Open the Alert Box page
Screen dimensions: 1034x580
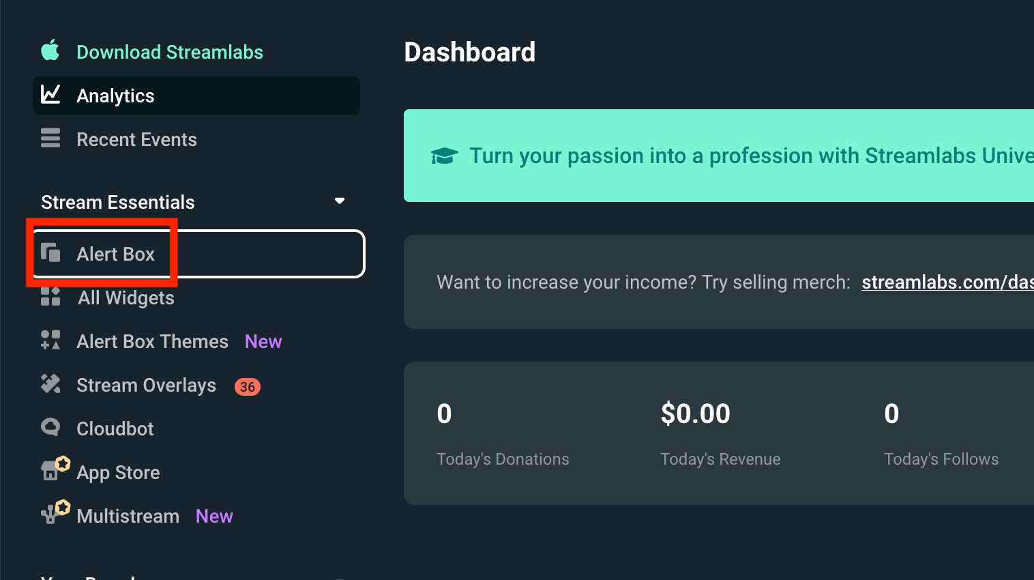pos(116,253)
